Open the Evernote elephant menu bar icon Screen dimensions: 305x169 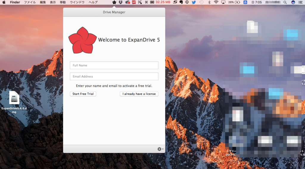tap(181, 2)
